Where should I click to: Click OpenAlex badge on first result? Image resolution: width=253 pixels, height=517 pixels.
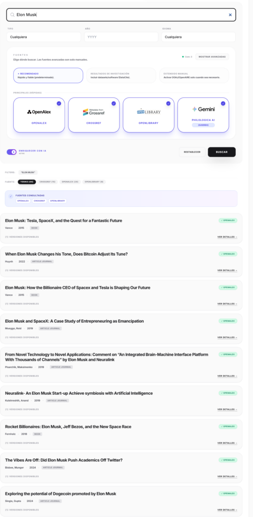[x=228, y=221]
